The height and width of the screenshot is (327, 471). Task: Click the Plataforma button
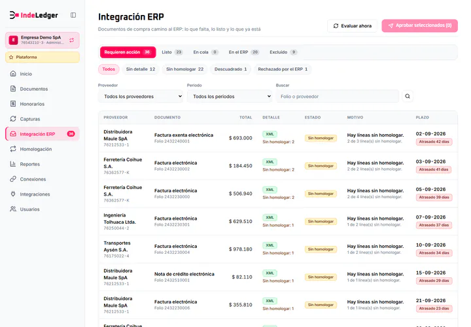[x=43, y=57]
